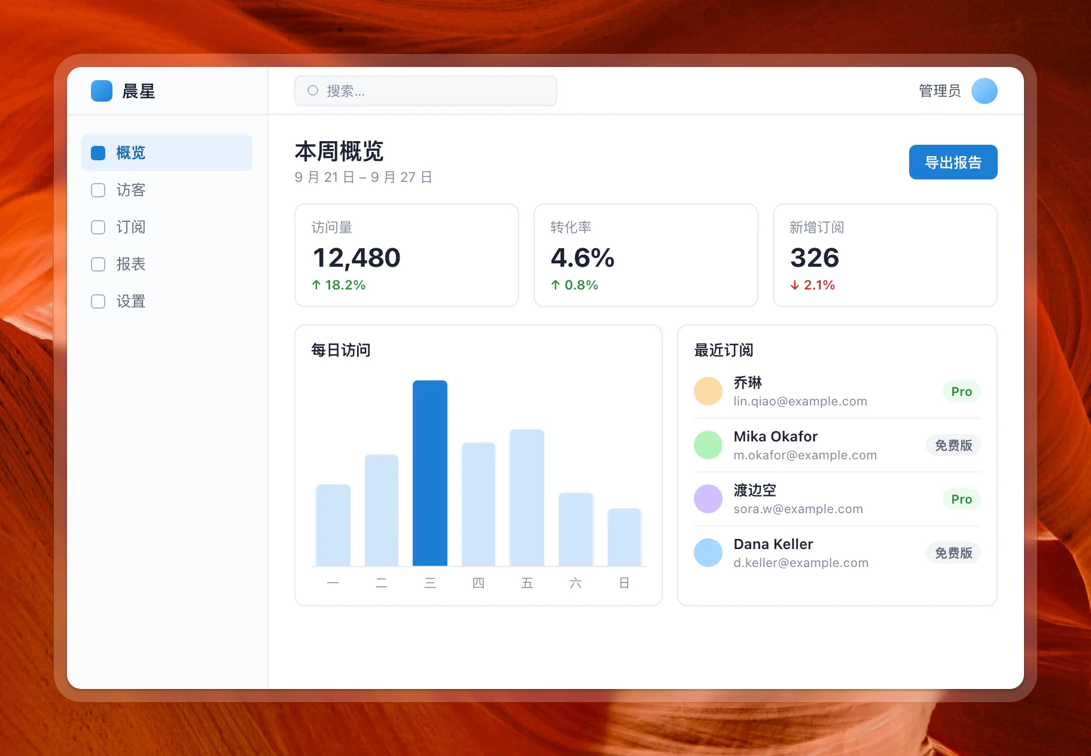Open the 设置 label in sidebar
1091x756 pixels.
(131, 301)
